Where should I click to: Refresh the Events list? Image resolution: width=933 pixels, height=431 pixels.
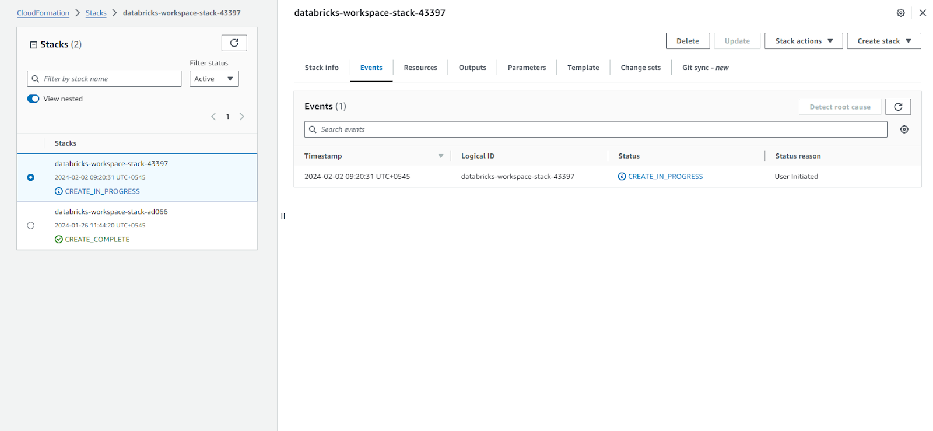coord(898,107)
